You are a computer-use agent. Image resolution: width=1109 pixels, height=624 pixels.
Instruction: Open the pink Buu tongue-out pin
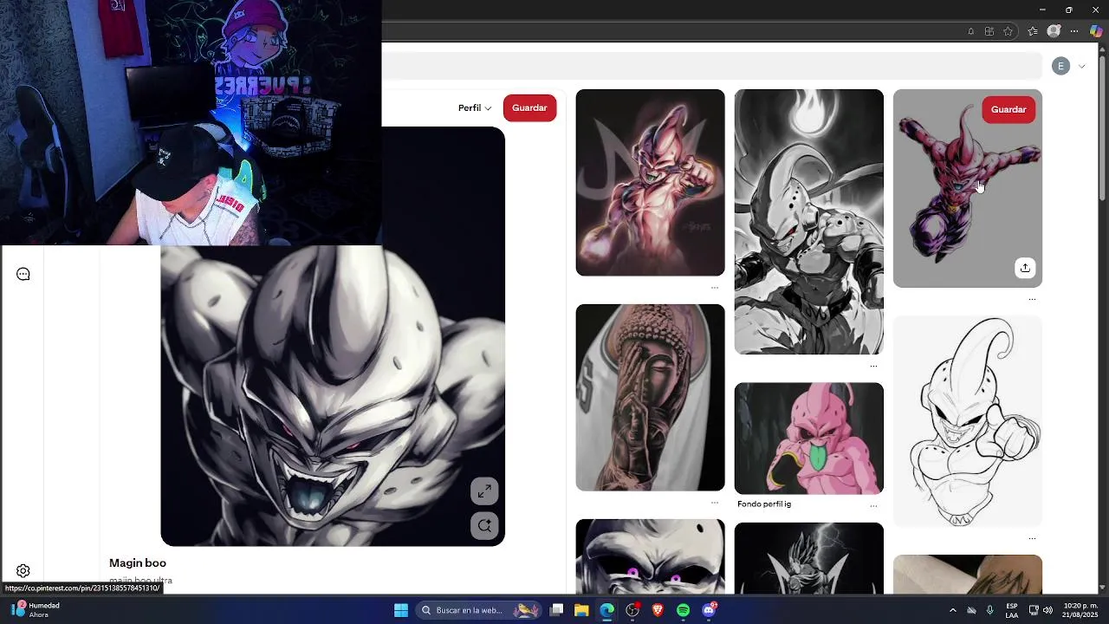[809, 439]
